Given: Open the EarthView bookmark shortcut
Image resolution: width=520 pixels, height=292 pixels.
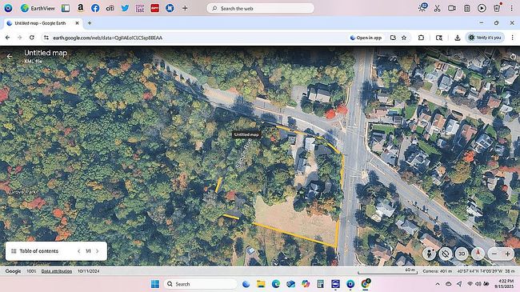Looking at the screenshot, I should pos(38,8).
